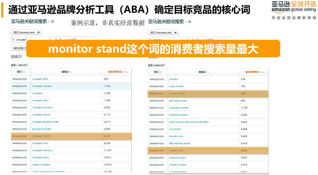This screenshot has height=175, width=318.
Task: Open the 'computer speakers' search term link
Action: (x=43, y=107)
